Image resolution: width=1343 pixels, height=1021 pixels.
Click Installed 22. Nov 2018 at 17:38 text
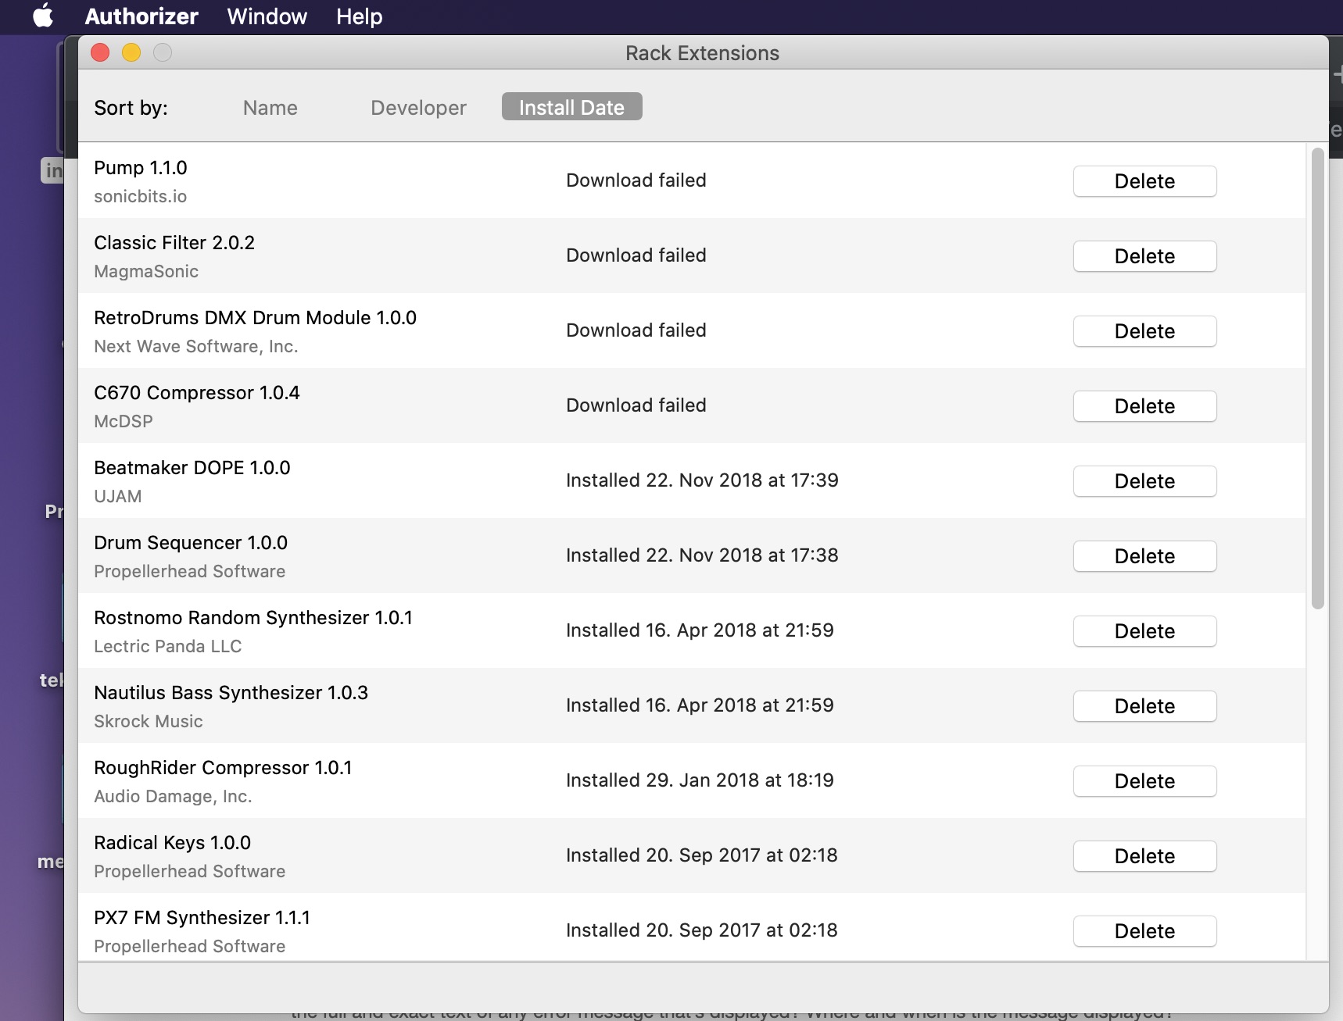(x=702, y=555)
